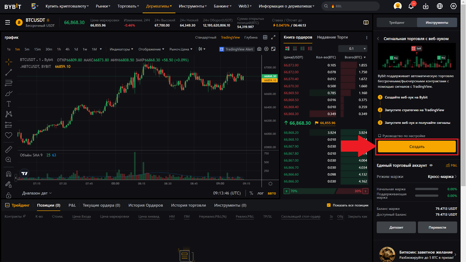
Task: Activate the zoom in tool
Action: click(8, 160)
